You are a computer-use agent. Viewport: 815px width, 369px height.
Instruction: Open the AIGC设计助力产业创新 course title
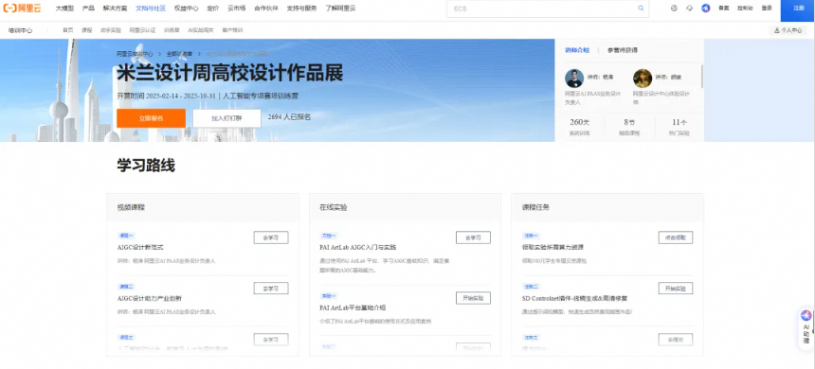[150, 298]
